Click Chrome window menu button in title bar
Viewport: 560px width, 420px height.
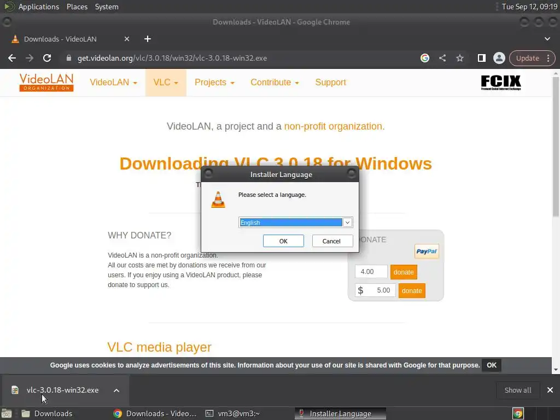click(7, 22)
